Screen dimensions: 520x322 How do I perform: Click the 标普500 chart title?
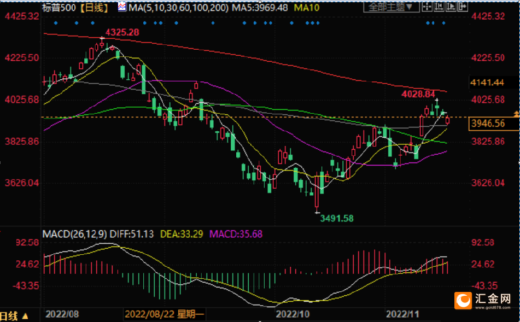(59, 7)
